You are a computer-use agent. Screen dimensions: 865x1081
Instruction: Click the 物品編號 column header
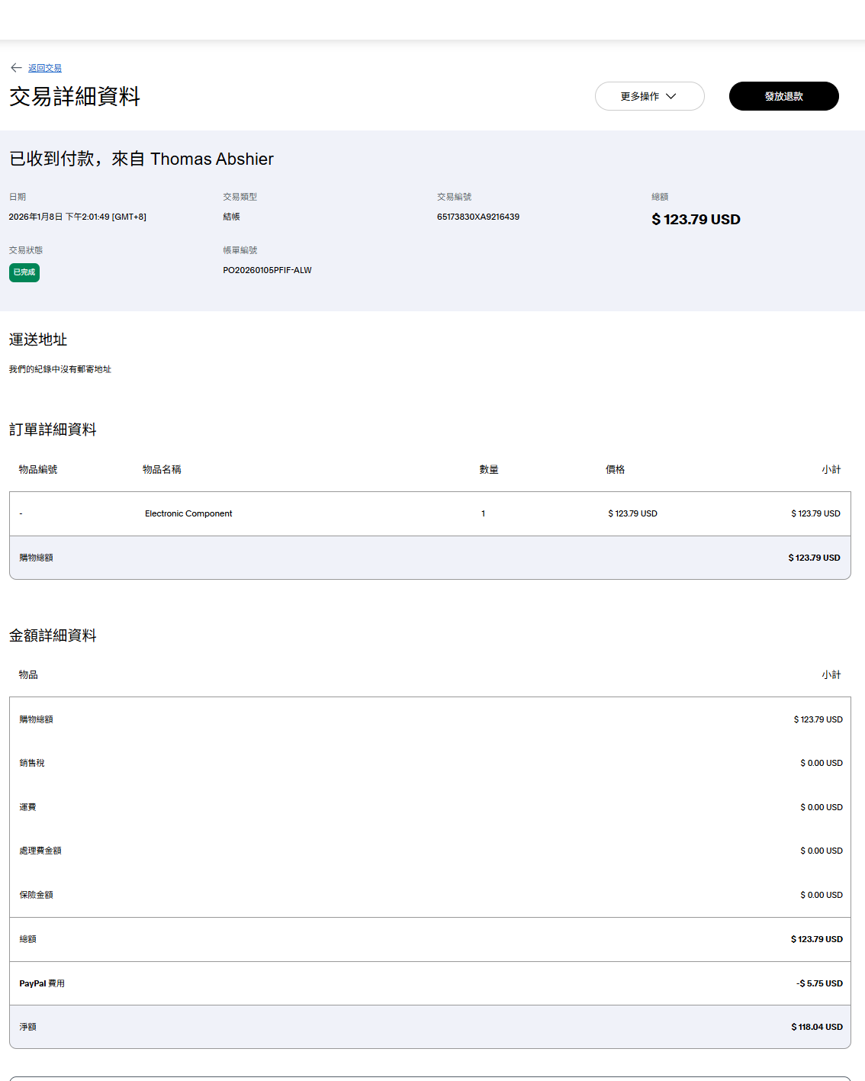point(38,469)
